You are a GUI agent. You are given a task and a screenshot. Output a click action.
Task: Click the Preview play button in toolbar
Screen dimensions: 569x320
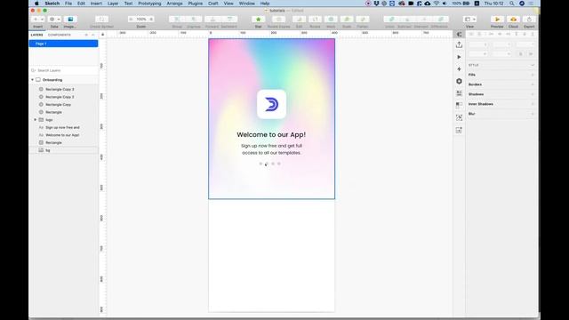pos(497,20)
